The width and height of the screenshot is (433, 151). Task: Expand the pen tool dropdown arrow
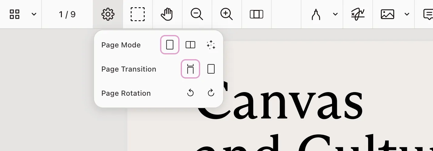pos(335,14)
